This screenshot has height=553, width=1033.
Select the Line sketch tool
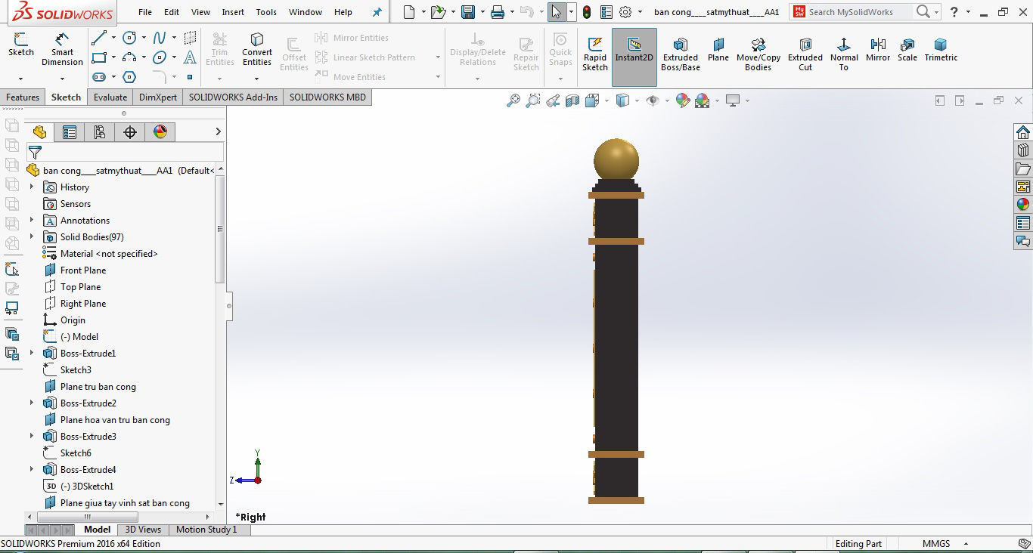(98, 38)
